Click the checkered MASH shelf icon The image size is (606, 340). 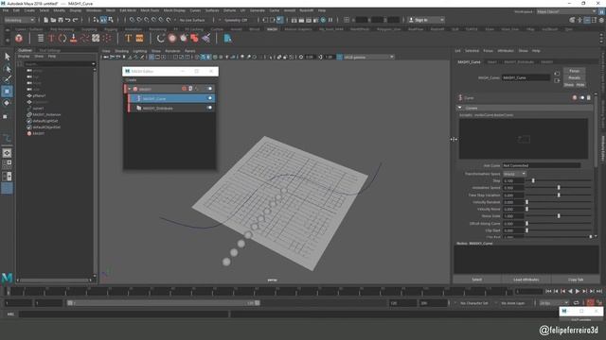coord(96,38)
